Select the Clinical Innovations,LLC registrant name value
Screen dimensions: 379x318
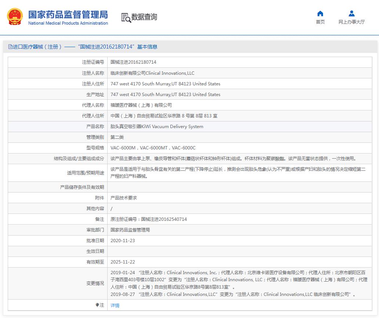tap(152, 73)
